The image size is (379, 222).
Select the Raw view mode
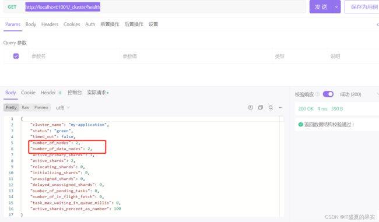pyautogui.click(x=25, y=107)
